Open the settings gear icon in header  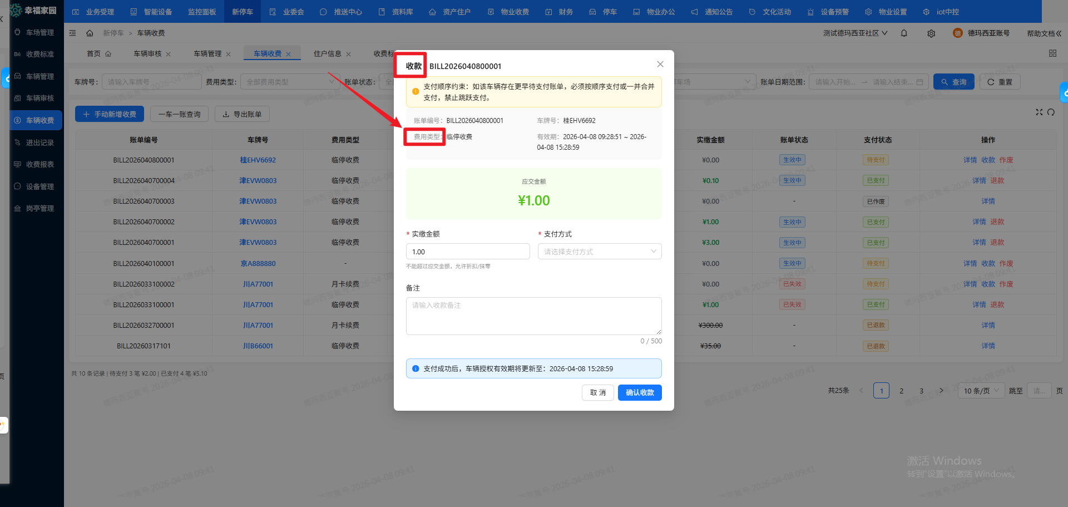click(x=931, y=33)
